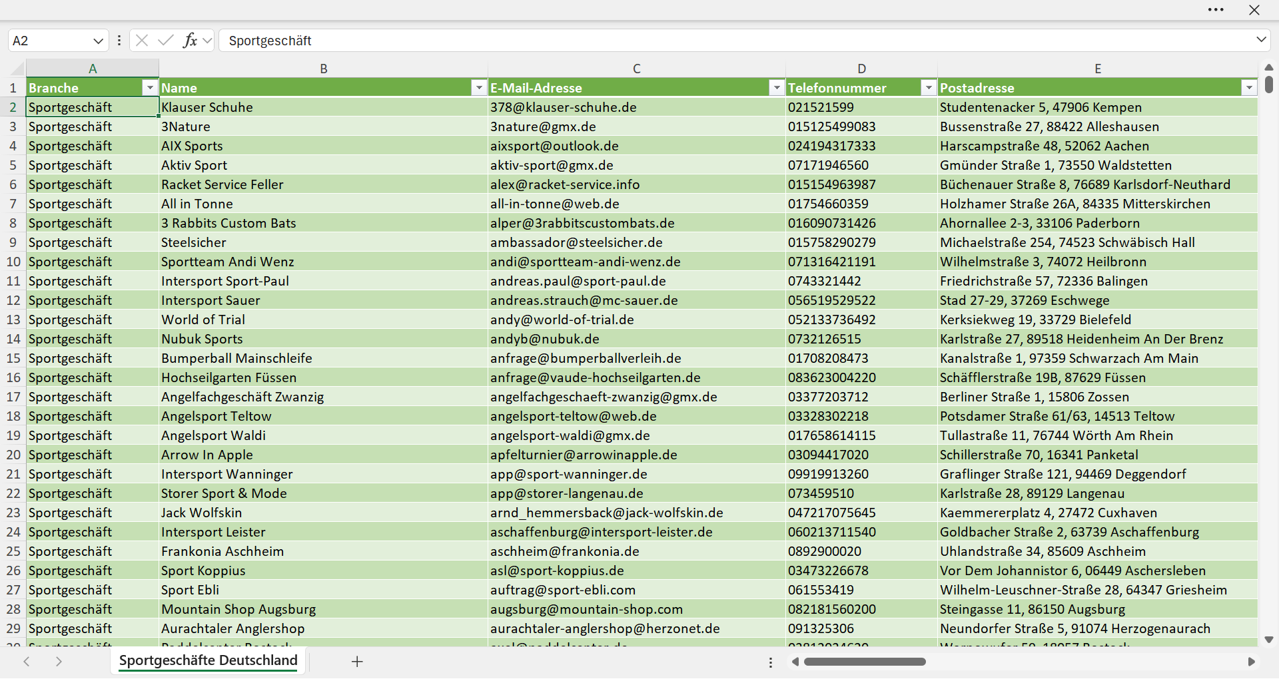The image size is (1279, 679).
Task: Select row 20 header
Action: [13, 455]
